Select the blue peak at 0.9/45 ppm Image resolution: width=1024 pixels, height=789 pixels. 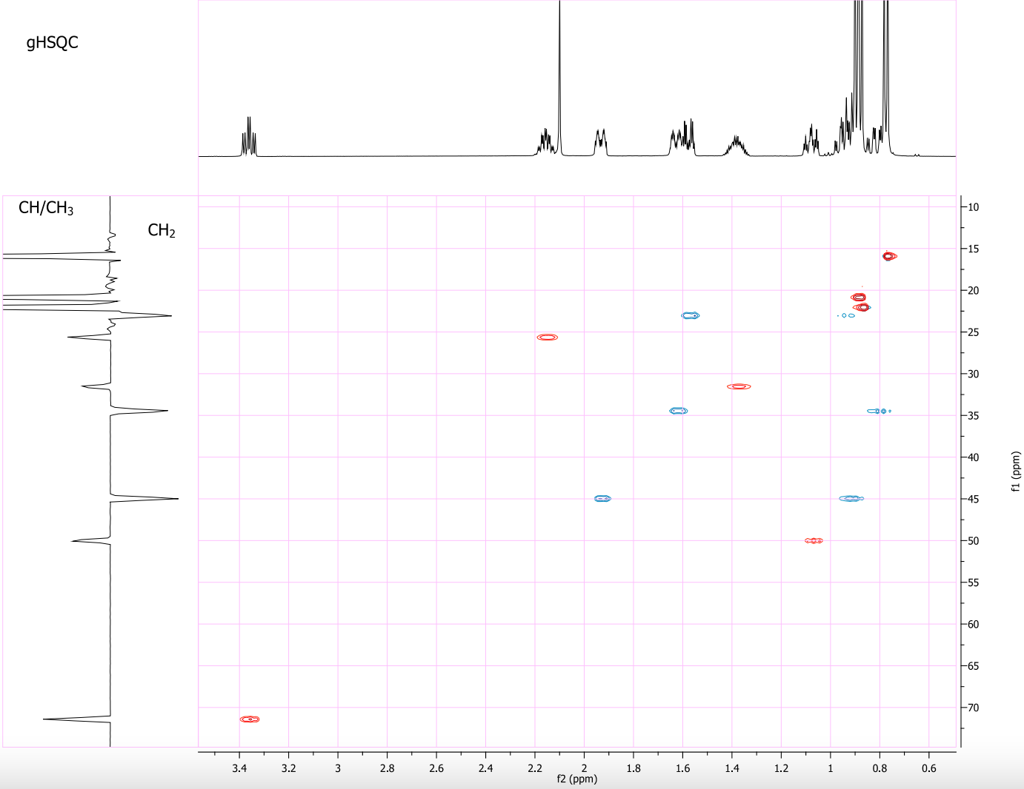pyautogui.click(x=850, y=498)
